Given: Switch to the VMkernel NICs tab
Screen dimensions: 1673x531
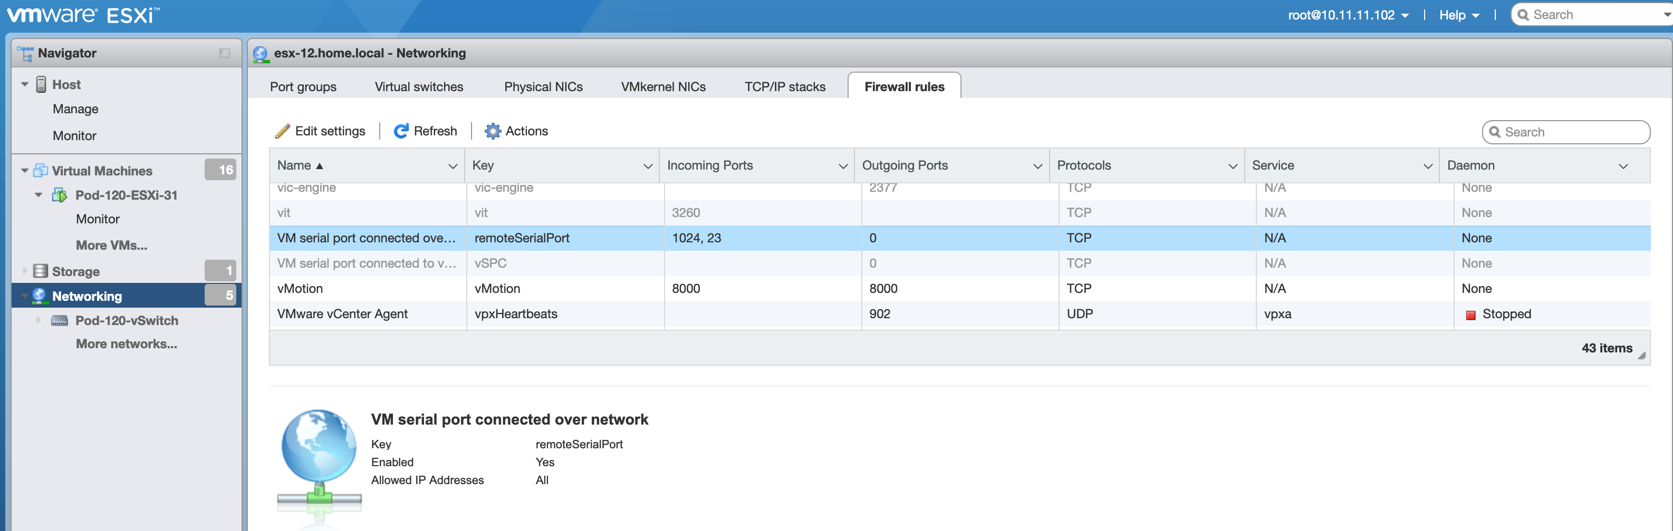Looking at the screenshot, I should (662, 87).
